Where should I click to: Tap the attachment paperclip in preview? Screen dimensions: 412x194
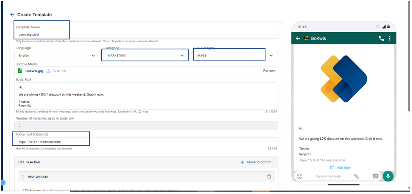click(357, 176)
